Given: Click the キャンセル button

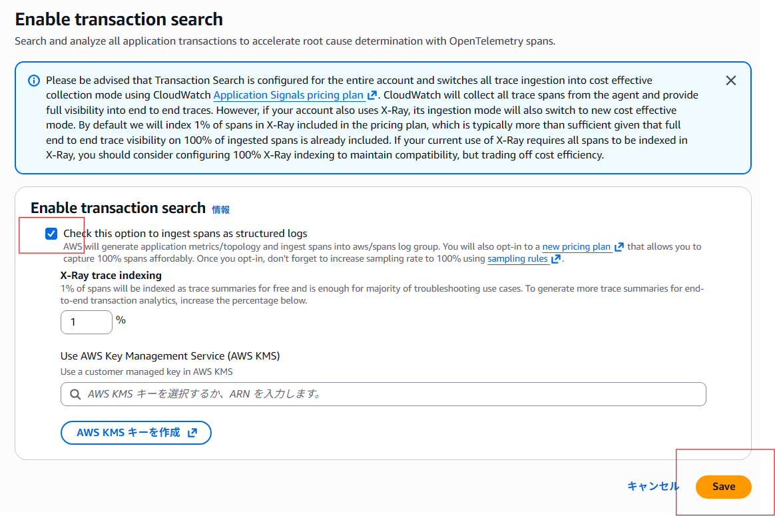Looking at the screenshot, I should click(x=653, y=487).
